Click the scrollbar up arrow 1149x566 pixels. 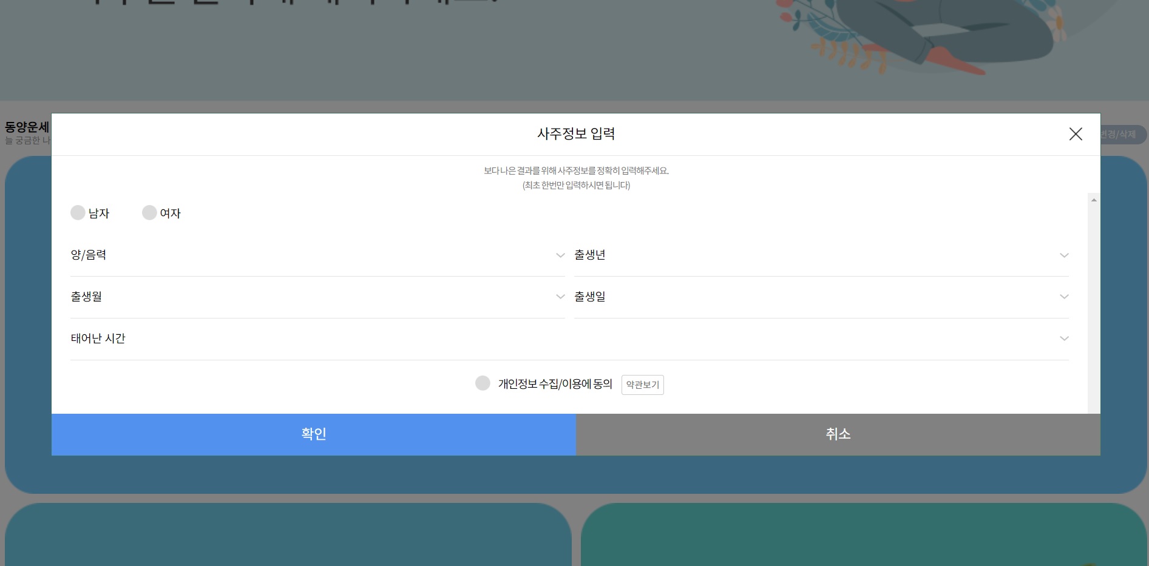1093,198
